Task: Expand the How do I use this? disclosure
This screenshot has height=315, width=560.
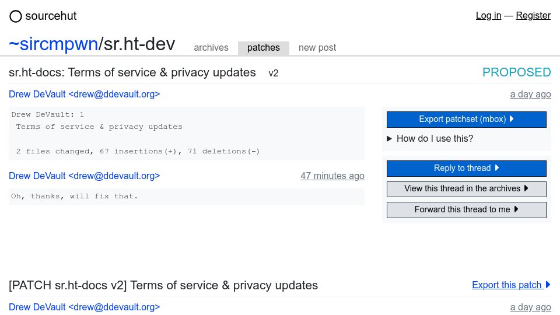Action: [x=430, y=139]
